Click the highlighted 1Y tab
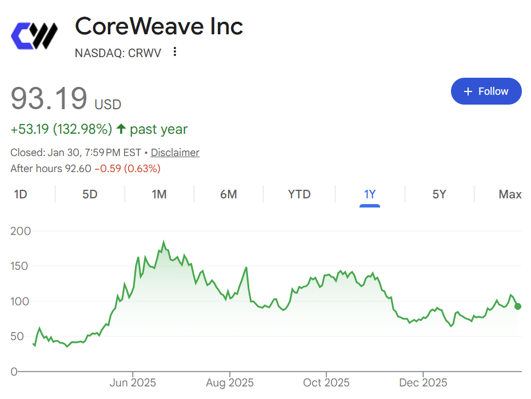The height and width of the screenshot is (399, 531). coord(369,194)
